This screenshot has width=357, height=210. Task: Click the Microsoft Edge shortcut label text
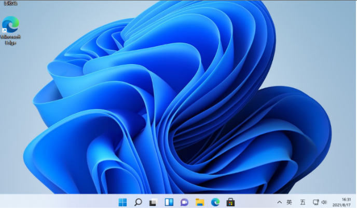pos(10,40)
